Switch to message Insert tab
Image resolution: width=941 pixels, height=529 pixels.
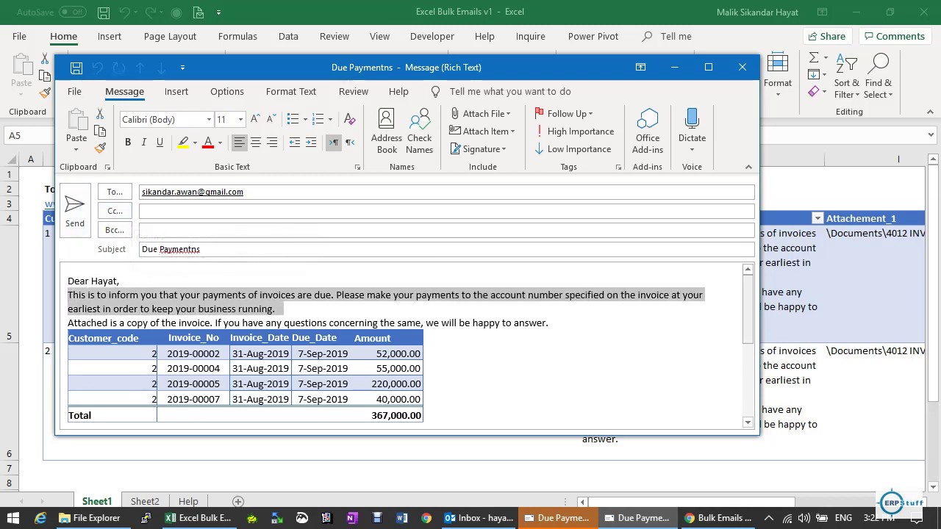(x=176, y=92)
